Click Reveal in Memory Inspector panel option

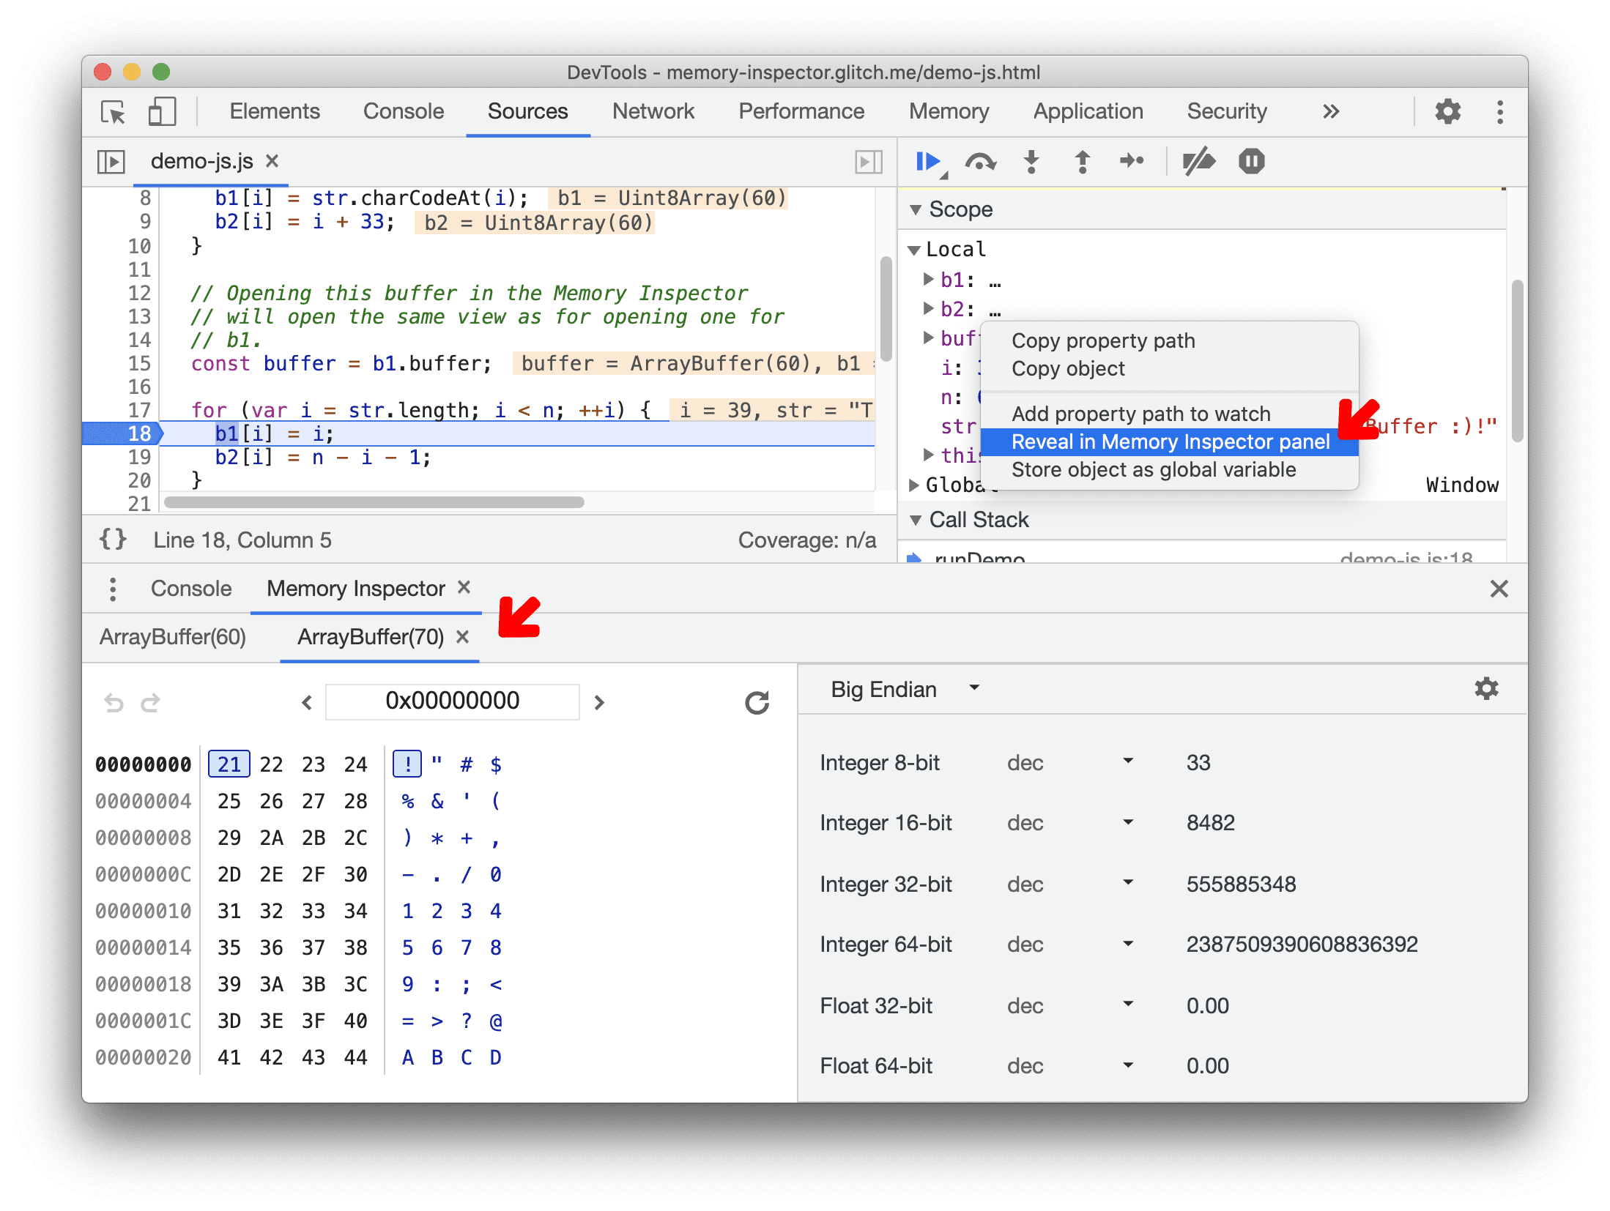click(x=1172, y=441)
